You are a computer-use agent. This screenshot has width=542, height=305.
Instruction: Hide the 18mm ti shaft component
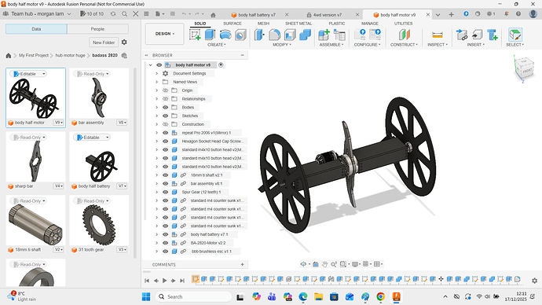coord(166,175)
